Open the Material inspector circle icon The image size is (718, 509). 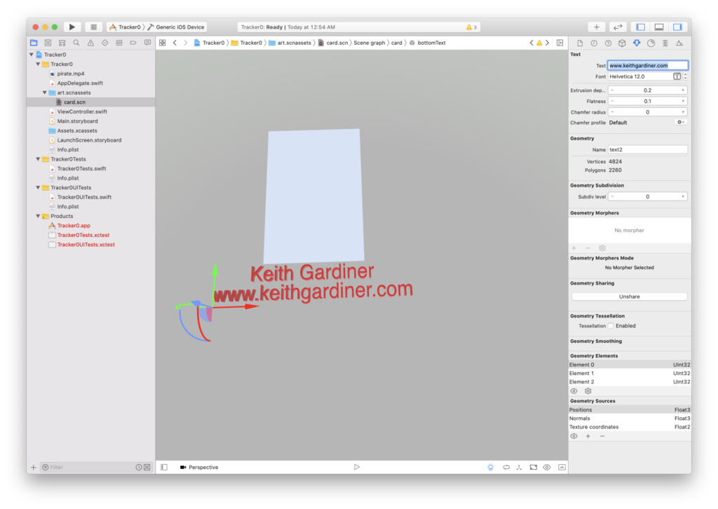click(x=651, y=43)
